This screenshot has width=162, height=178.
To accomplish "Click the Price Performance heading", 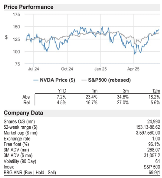I will coord(29,7).
